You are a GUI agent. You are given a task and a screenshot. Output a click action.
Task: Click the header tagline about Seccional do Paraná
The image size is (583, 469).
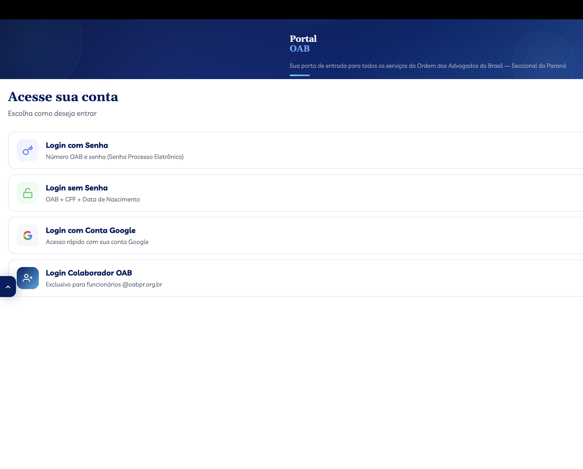[428, 66]
